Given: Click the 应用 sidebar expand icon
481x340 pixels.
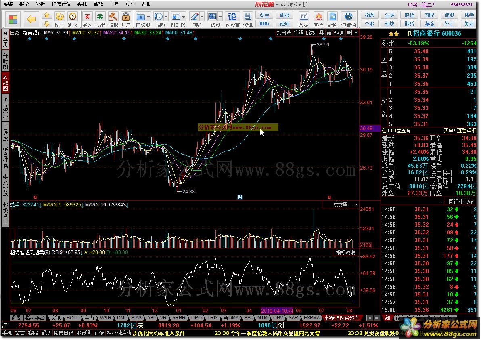Looking at the screenshot, I should pos(5,39).
